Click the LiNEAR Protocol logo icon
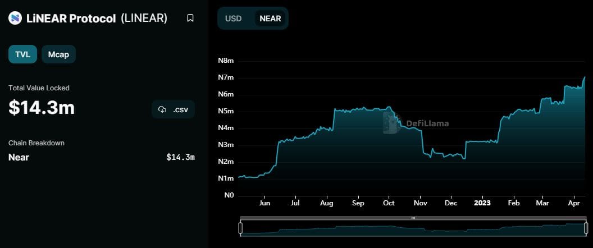Screen dimensions: 593x248 point(15,18)
